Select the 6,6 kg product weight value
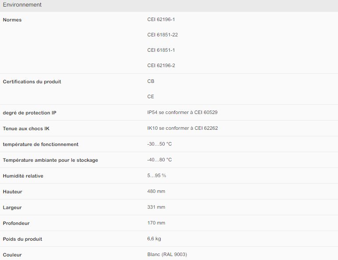 click(x=155, y=239)
